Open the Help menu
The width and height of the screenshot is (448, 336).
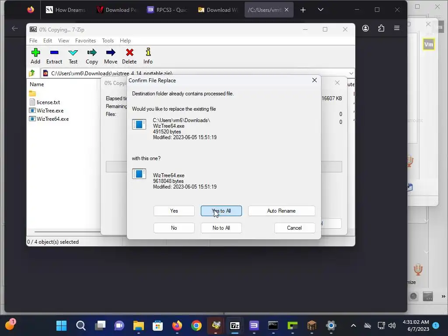point(125,41)
